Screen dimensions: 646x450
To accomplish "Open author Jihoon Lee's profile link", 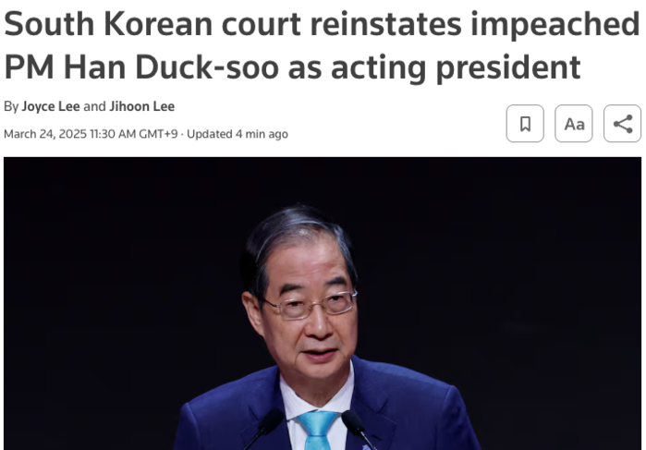I will [141, 106].
